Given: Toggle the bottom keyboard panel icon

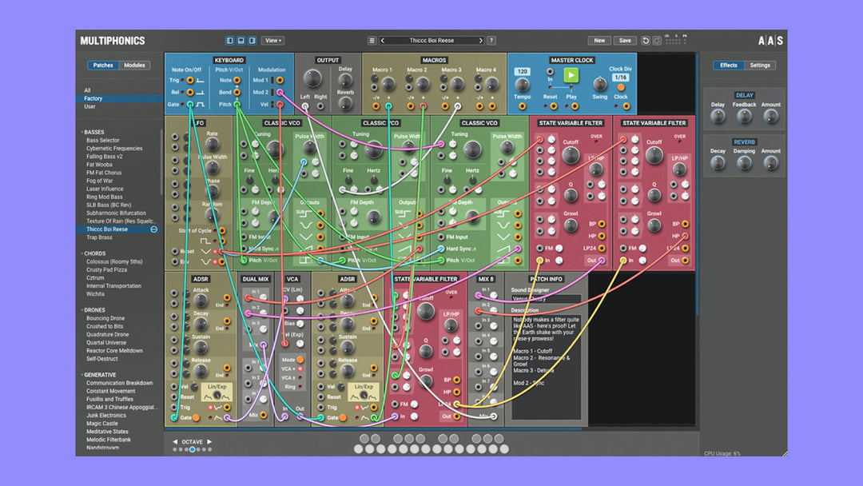Looking at the screenshot, I should [x=241, y=41].
